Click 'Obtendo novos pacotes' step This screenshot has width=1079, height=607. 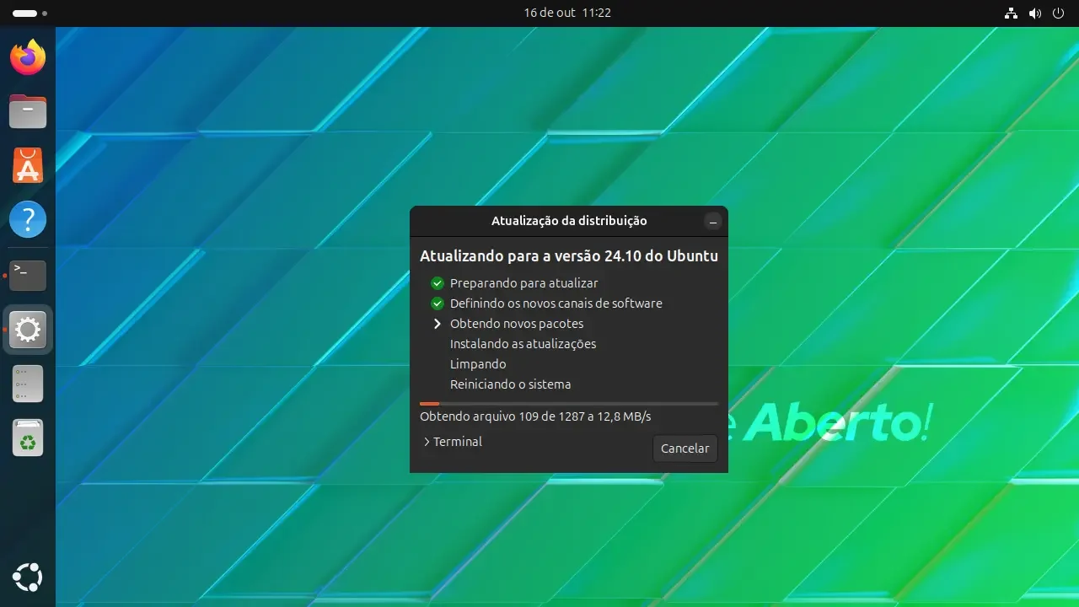pos(517,324)
